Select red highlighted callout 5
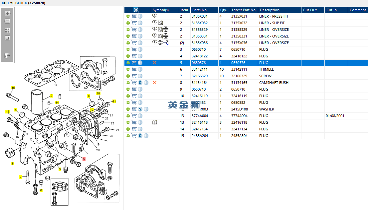 [x=84, y=159]
